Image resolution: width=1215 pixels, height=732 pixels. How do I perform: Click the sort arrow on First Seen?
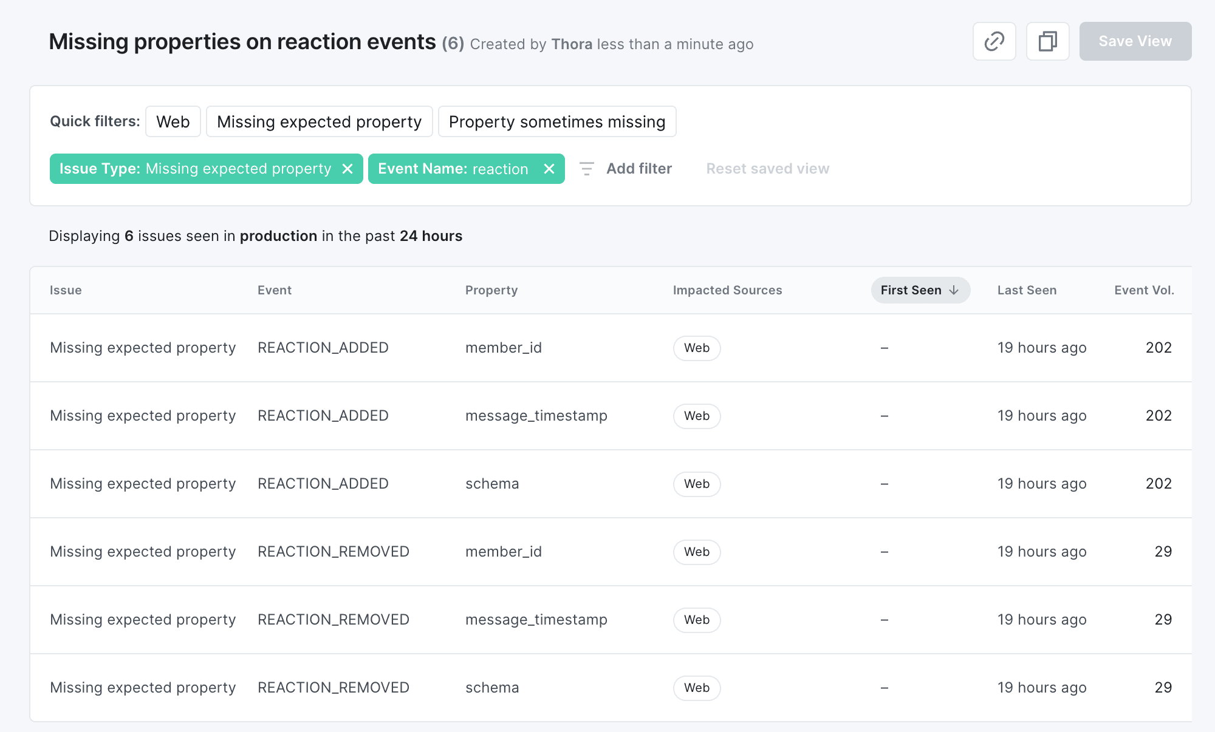click(954, 290)
